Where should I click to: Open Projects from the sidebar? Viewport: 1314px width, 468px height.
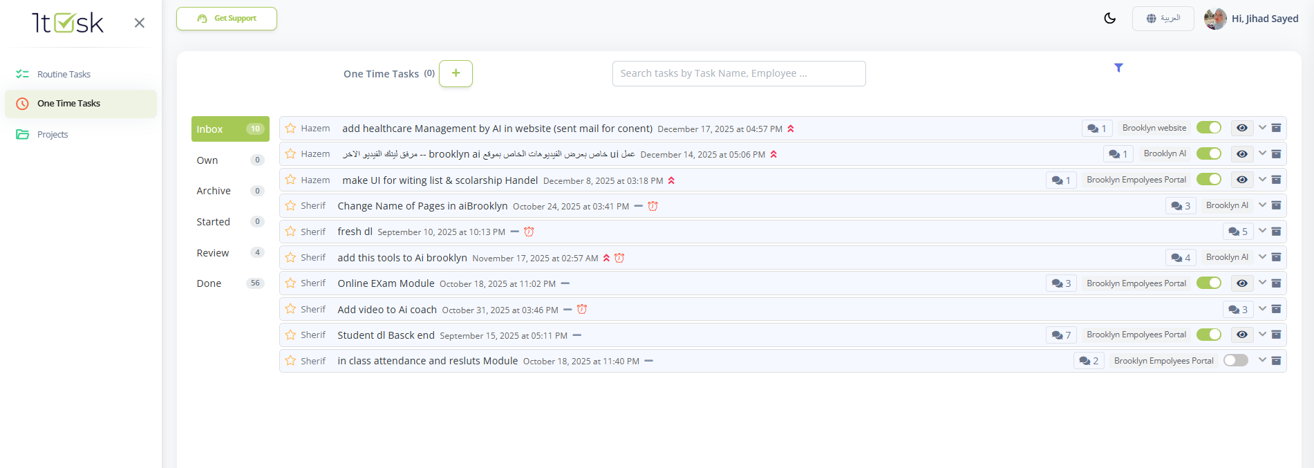pos(81,134)
